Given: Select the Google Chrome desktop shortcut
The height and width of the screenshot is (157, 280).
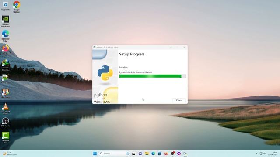Looking at the screenshot, I should coord(17,7).
